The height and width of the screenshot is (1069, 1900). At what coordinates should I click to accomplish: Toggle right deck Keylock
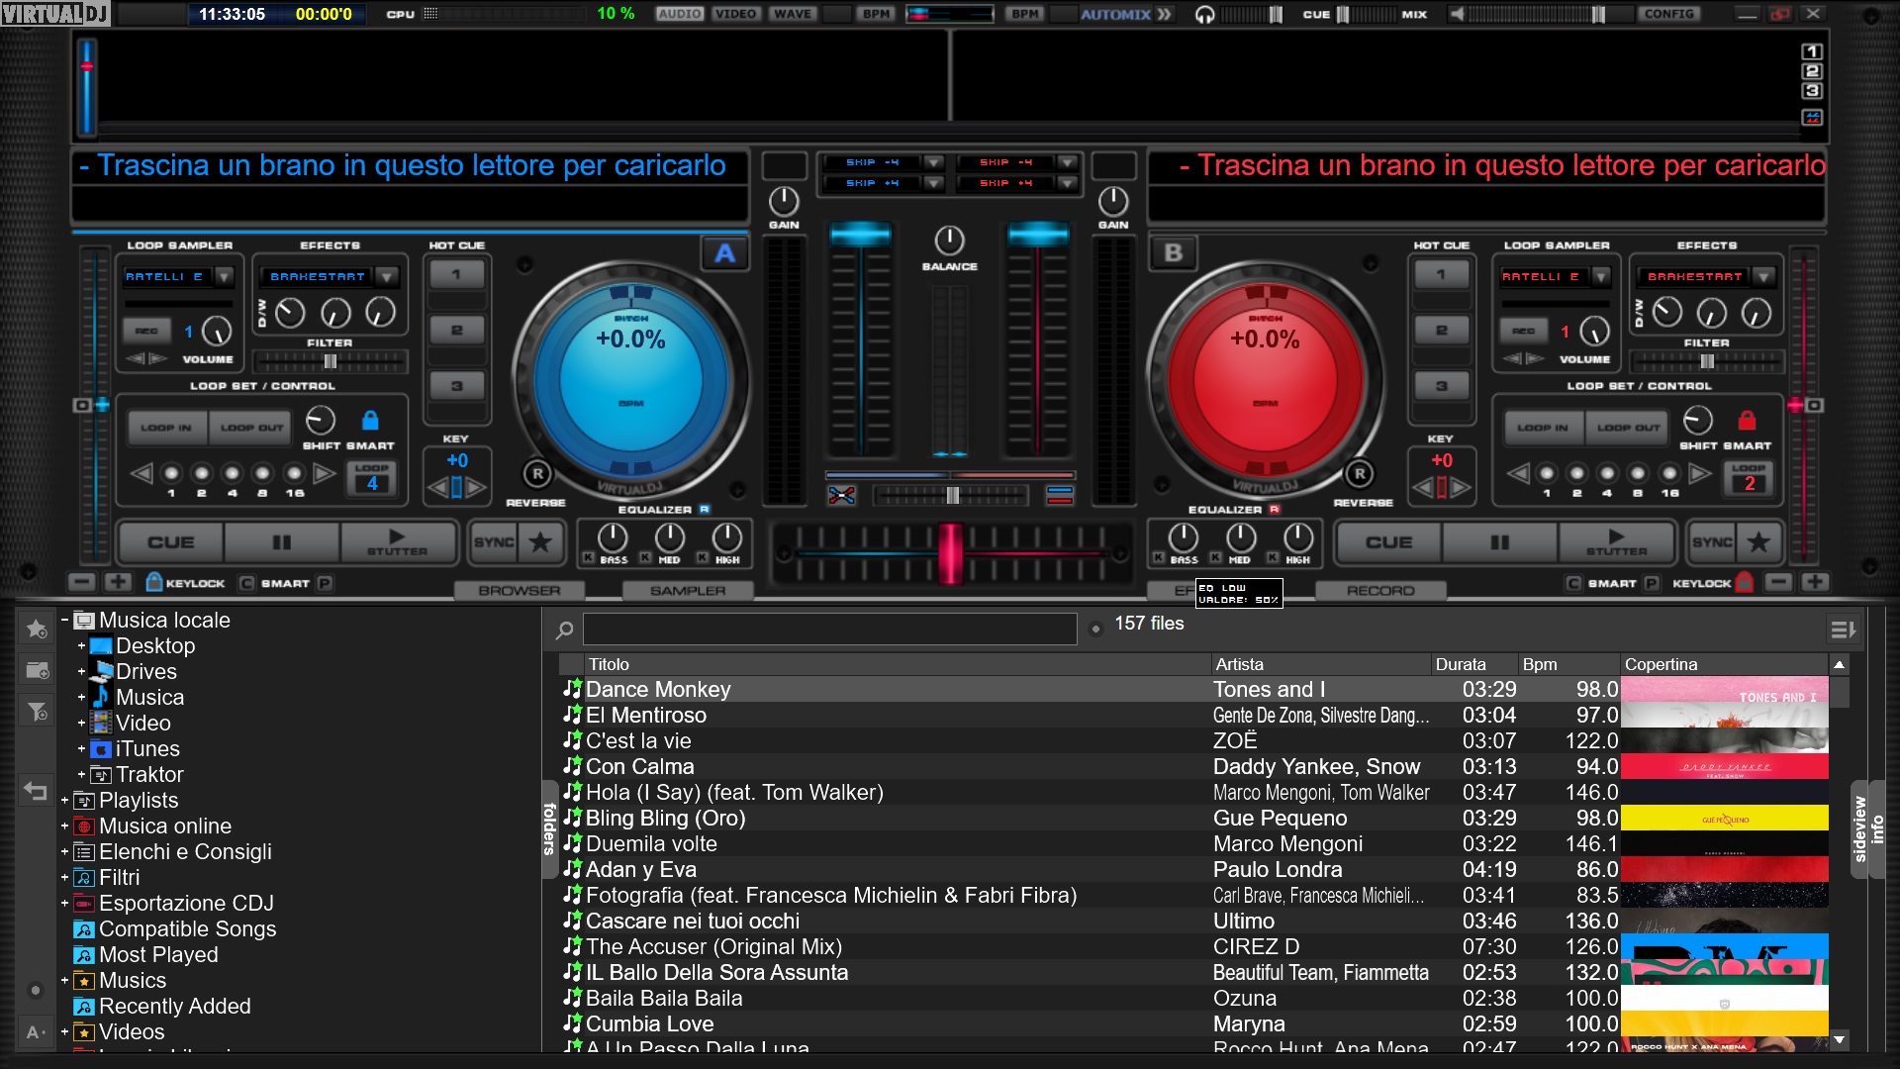tap(1713, 583)
